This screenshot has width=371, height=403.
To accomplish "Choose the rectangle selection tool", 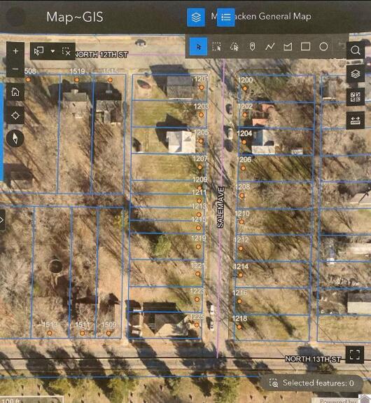I will pos(305,46).
